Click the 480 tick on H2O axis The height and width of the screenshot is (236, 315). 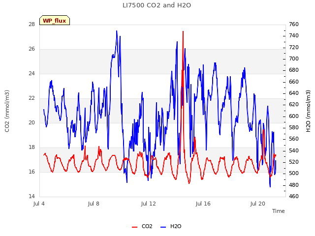[x=294, y=185]
